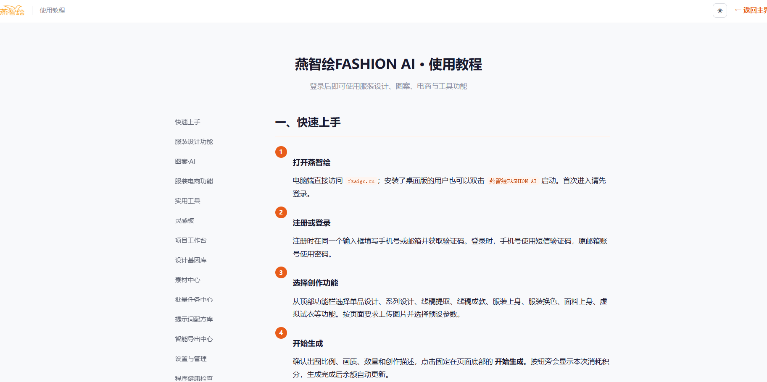Open 图案·AI section in sidebar
Image resolution: width=767 pixels, height=382 pixels.
185,162
